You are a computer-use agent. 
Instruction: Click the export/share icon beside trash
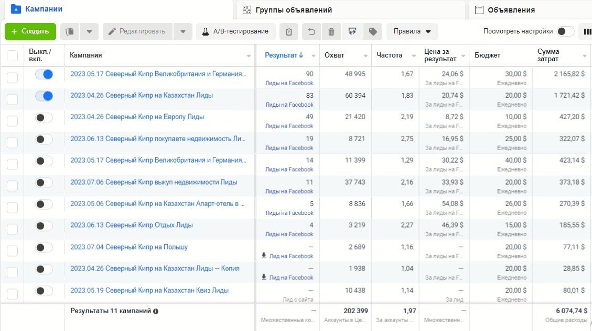(x=352, y=31)
